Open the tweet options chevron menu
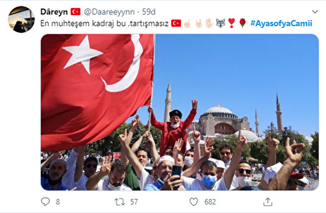 pyautogui.click(x=315, y=12)
